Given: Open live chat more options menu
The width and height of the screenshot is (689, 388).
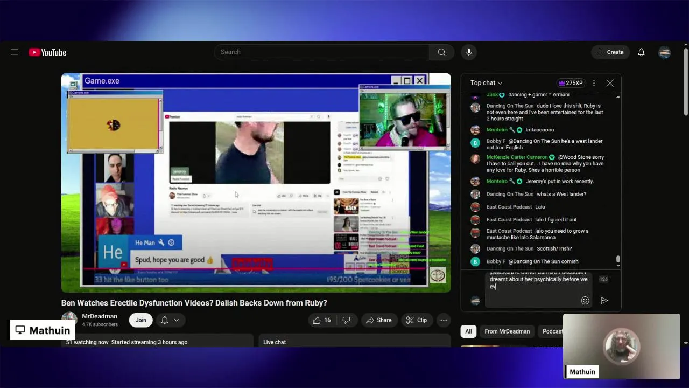Looking at the screenshot, I should [594, 83].
